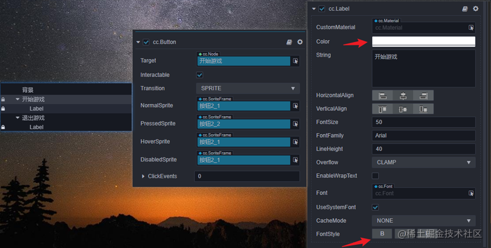Viewport: 491px width, 248px height.
Task: Set HorizontalAlign to center
Action: pos(403,95)
